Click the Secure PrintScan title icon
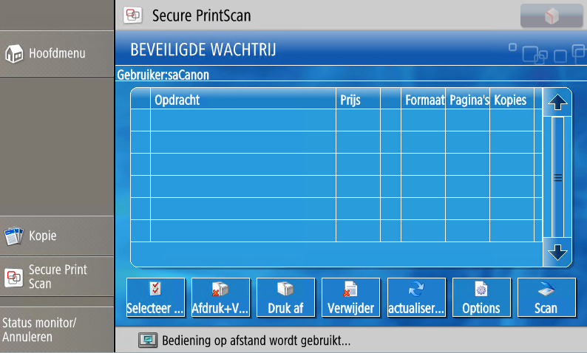 pyautogui.click(x=133, y=16)
